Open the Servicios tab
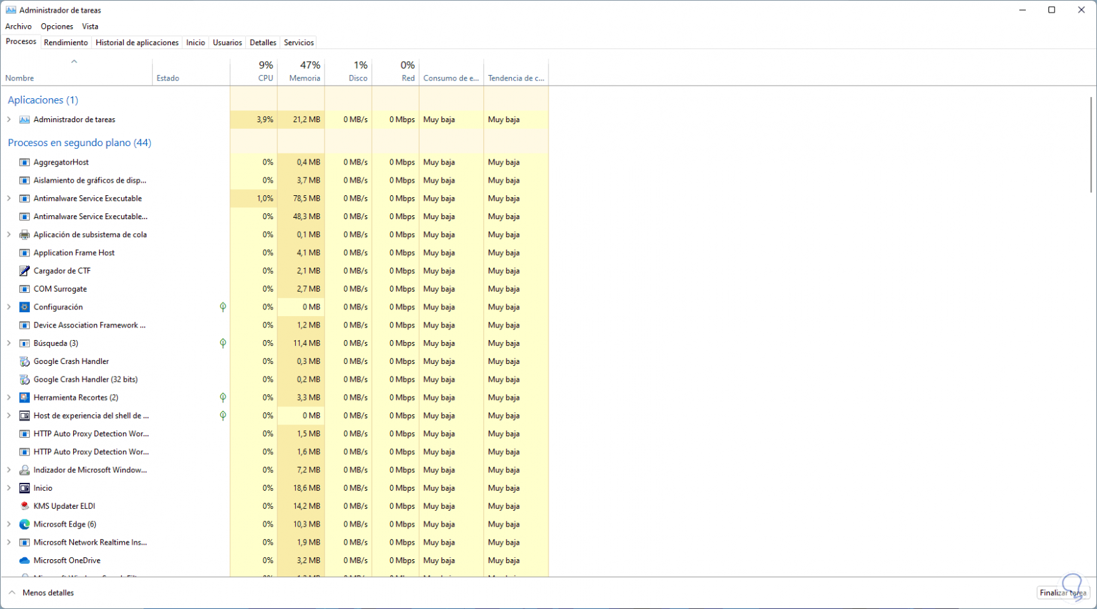The width and height of the screenshot is (1097, 609). (299, 43)
